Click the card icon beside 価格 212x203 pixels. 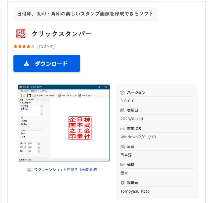coord(122,165)
